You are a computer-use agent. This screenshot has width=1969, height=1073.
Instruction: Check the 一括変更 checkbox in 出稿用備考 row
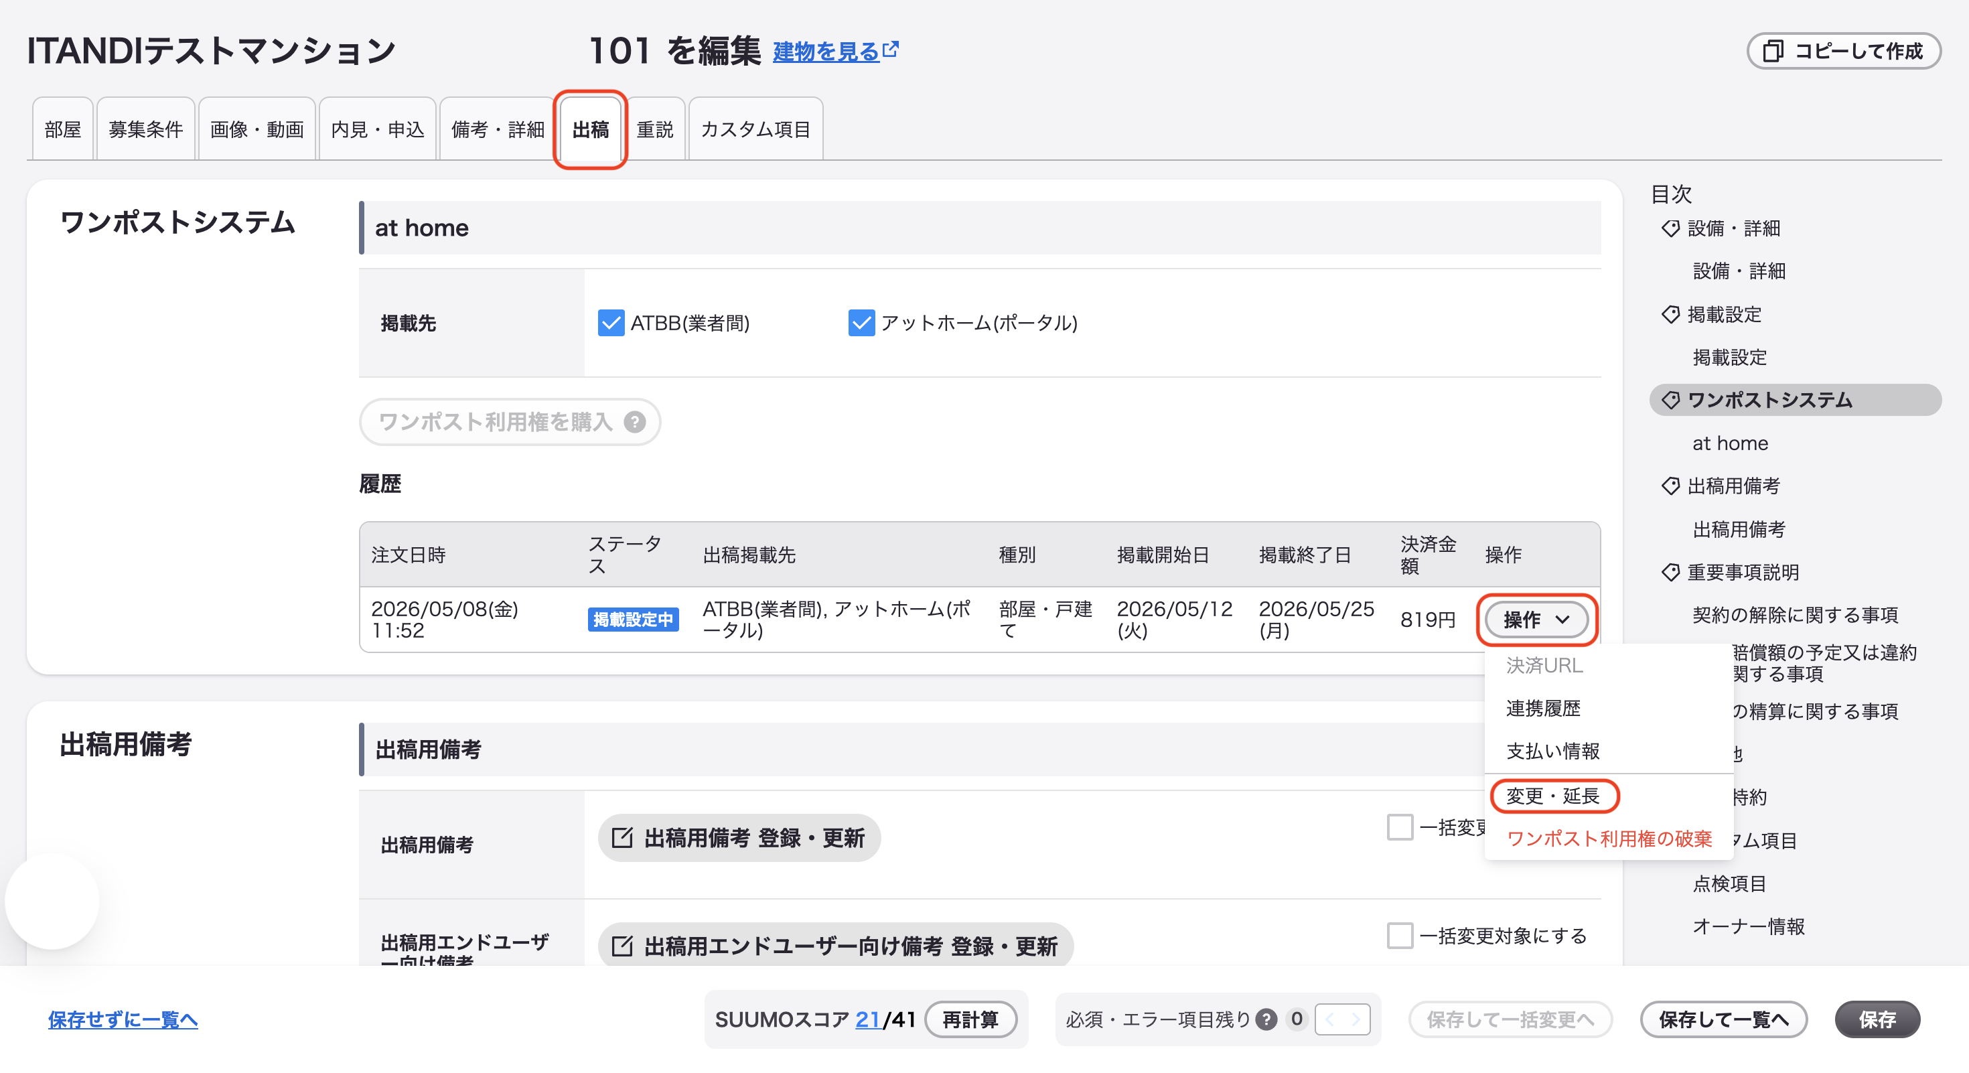[1400, 827]
